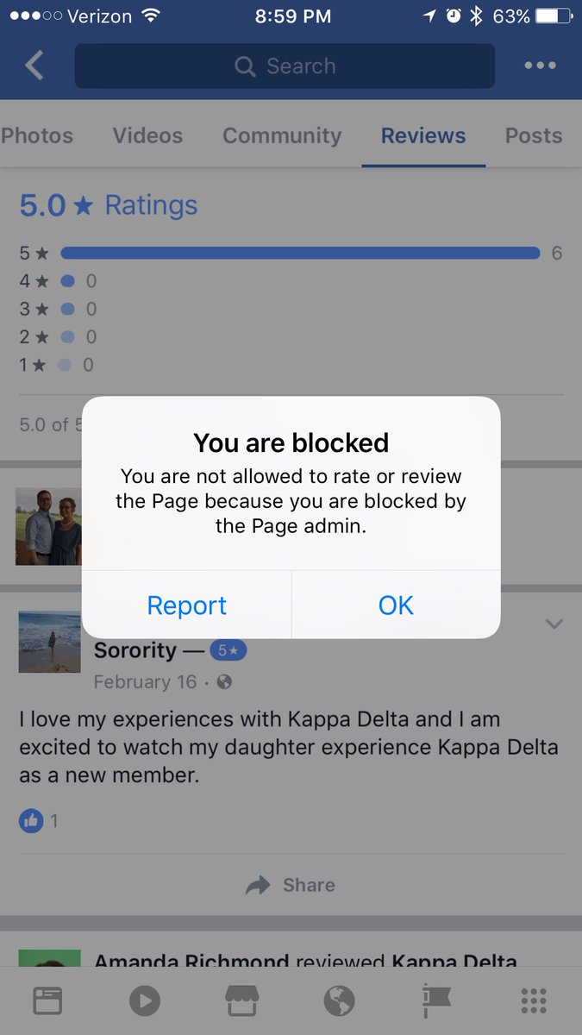Viewport: 582px width, 1035px height.
Task: Select the 5 star rating bar
Action: tap(300, 253)
